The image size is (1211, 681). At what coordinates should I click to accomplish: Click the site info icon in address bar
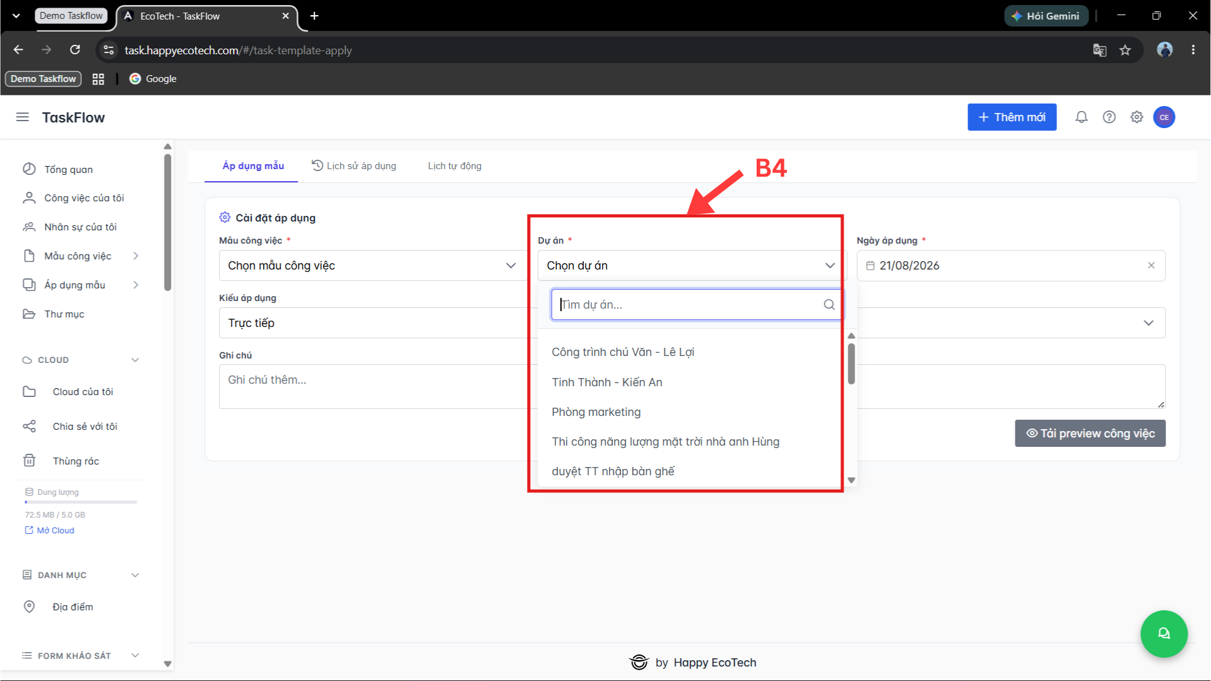click(109, 50)
